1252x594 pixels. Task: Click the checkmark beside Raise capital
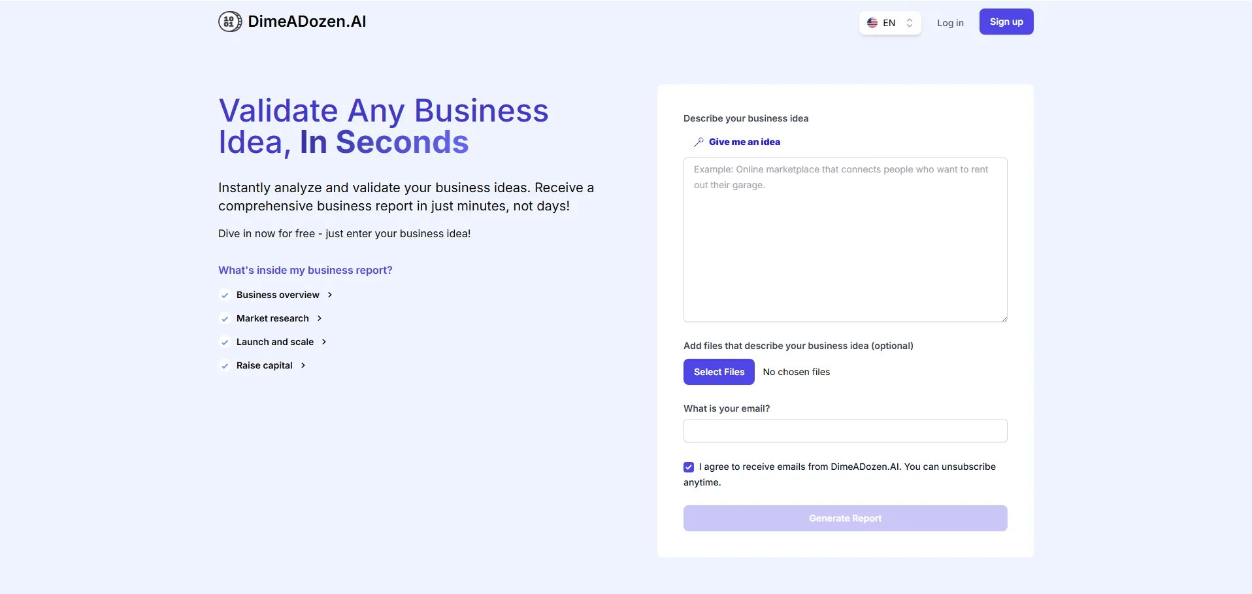(x=225, y=366)
